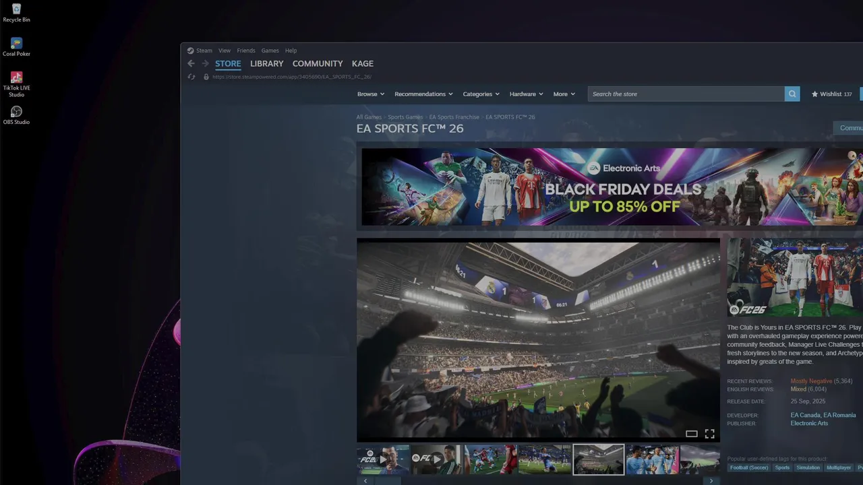Switch the media player to theater mode

[x=691, y=434]
